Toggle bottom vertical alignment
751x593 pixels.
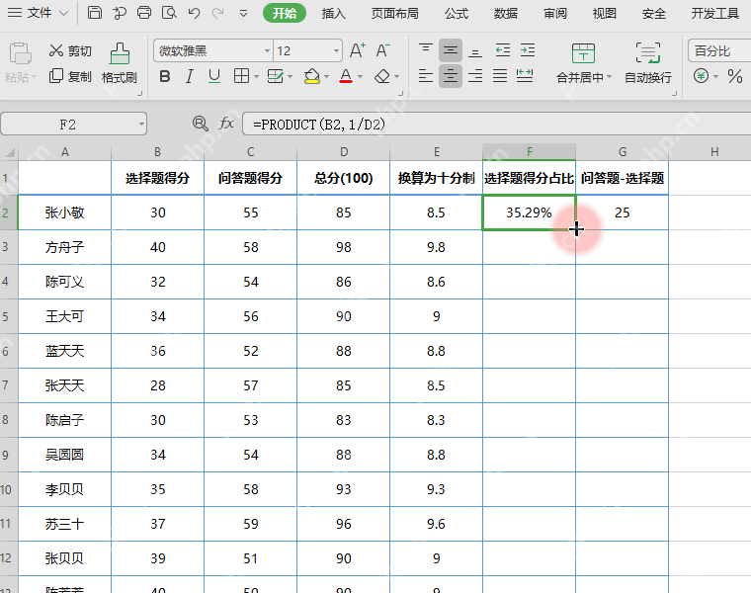475,50
